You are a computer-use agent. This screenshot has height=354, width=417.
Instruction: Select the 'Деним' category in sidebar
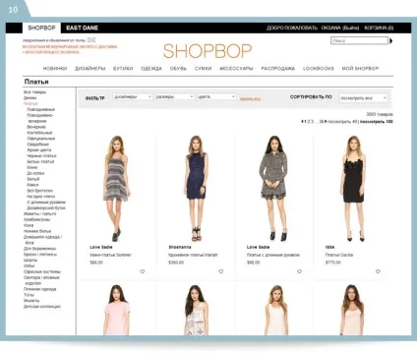tap(30, 98)
